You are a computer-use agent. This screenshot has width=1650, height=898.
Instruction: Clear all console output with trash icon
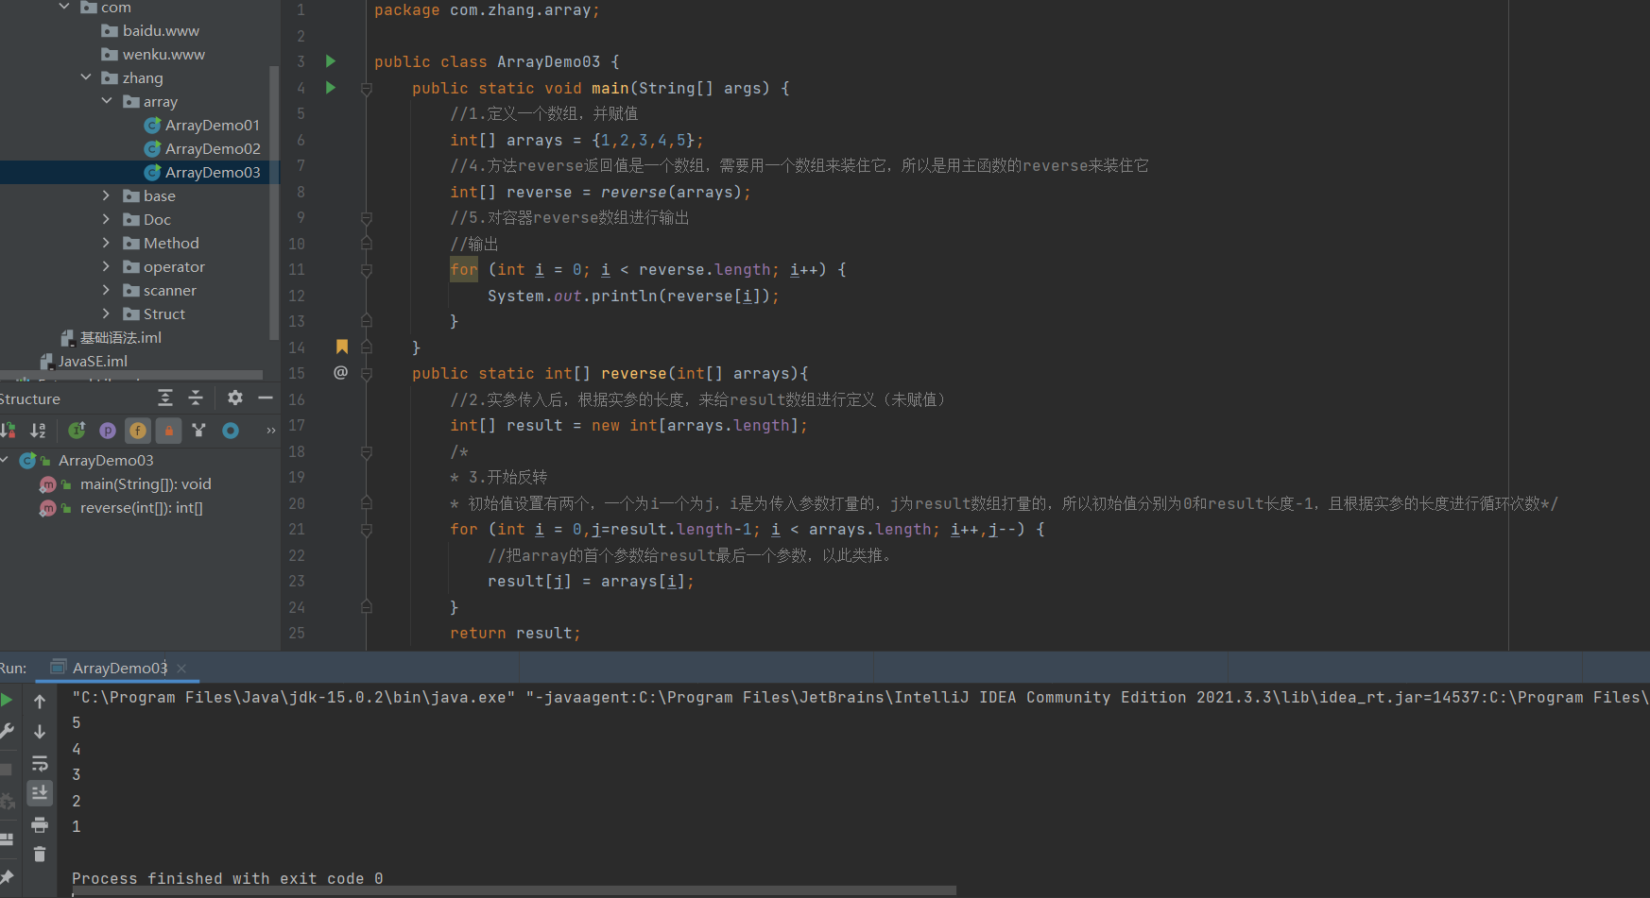coord(40,855)
